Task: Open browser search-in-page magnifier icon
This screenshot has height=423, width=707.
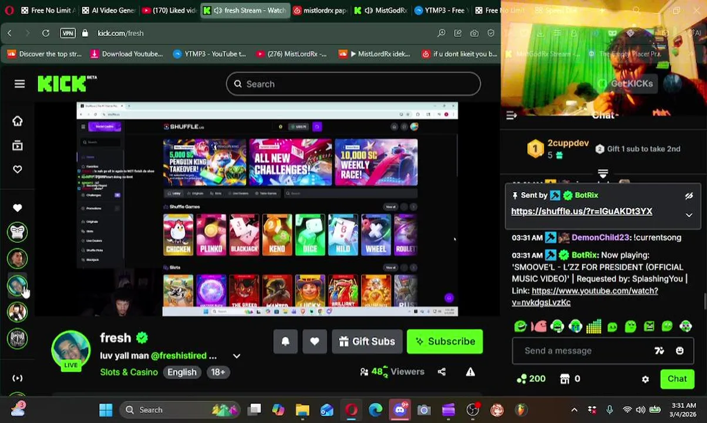Action: coord(441,33)
